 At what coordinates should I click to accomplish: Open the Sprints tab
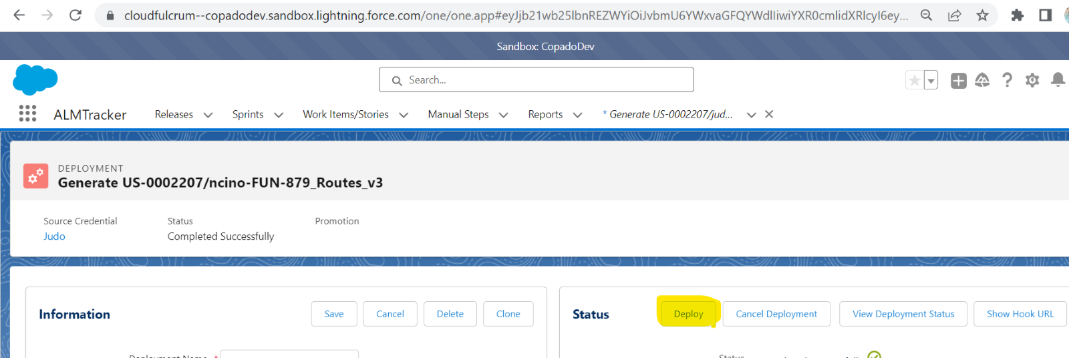point(248,114)
